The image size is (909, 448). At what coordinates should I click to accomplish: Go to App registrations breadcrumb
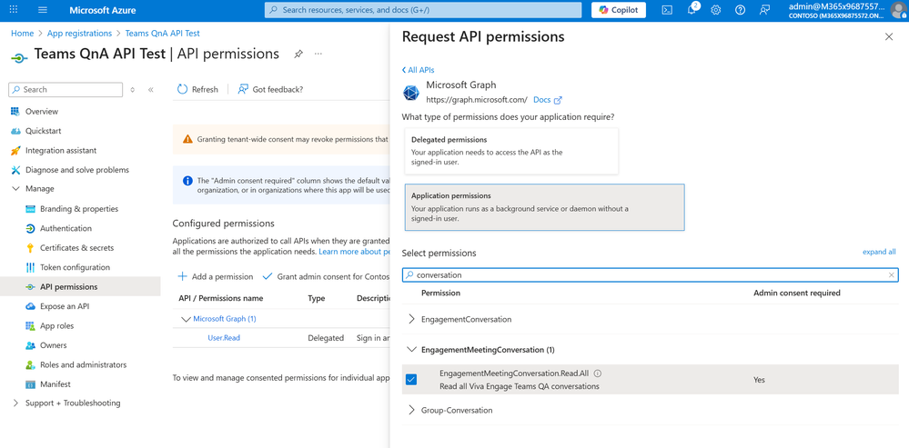tap(79, 34)
